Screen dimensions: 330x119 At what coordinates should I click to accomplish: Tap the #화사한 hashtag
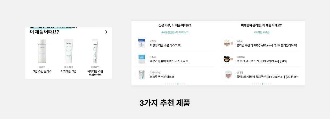(x=258, y=32)
